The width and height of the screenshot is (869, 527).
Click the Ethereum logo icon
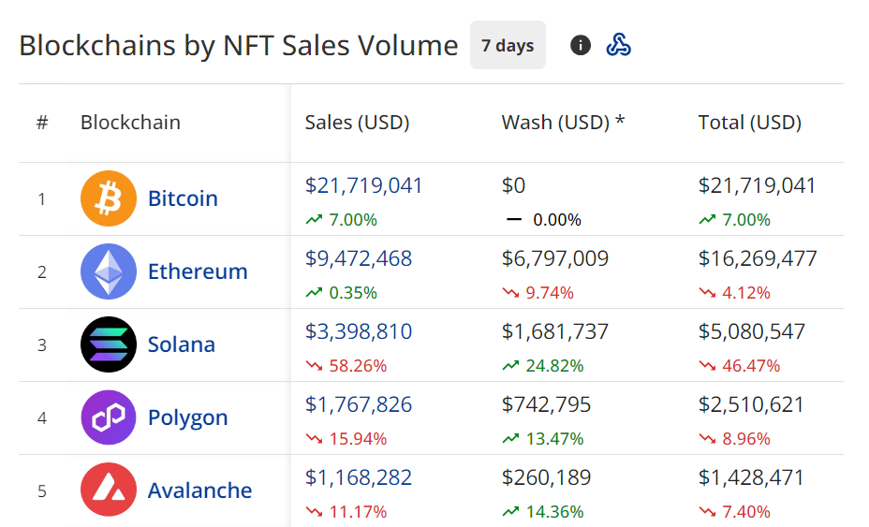click(109, 271)
